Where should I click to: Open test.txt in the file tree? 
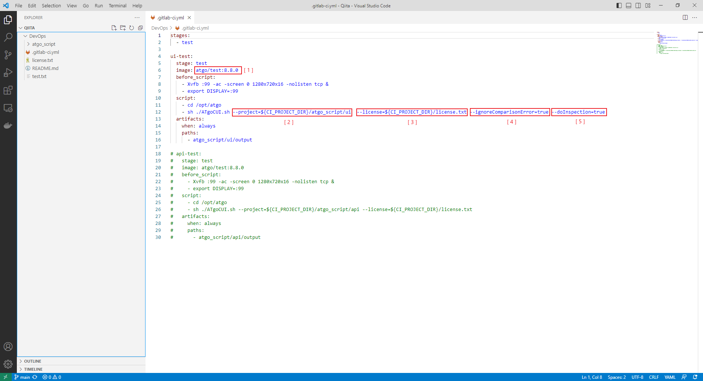[x=39, y=76]
